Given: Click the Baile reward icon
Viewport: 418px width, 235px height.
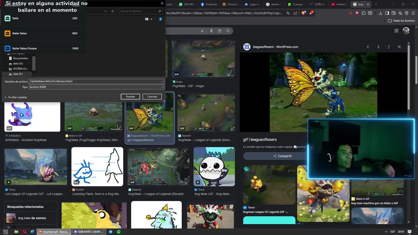Looking at the screenshot, I should click(8, 18).
